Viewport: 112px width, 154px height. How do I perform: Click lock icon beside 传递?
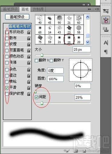pos(29,63)
